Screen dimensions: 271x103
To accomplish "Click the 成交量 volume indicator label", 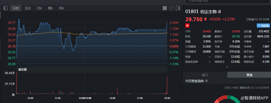I will [x=23, y=69].
